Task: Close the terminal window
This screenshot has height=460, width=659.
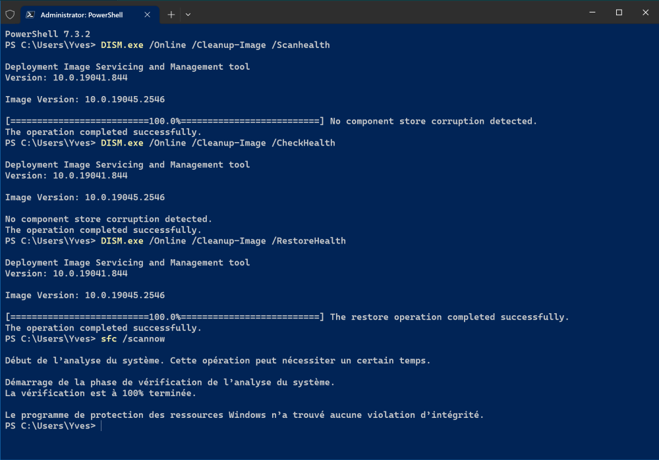Action: 646,13
